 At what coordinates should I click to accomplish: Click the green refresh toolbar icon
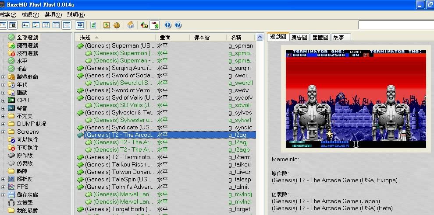[93, 25]
